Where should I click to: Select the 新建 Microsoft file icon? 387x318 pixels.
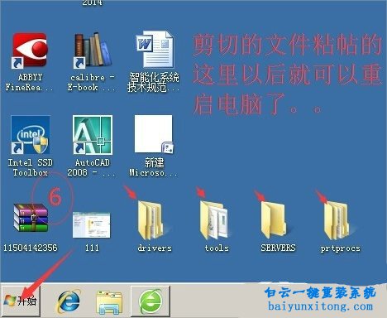click(x=154, y=134)
